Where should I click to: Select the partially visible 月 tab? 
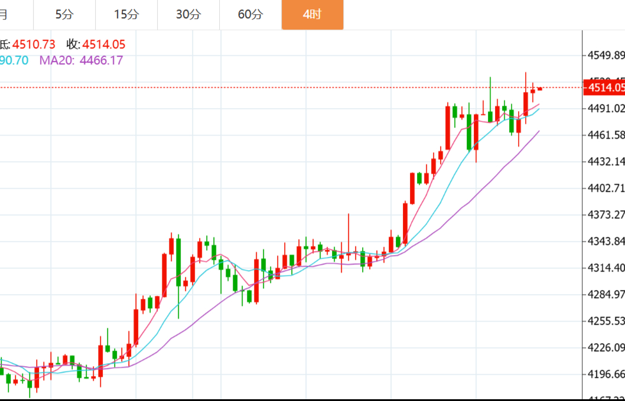[x=5, y=15]
